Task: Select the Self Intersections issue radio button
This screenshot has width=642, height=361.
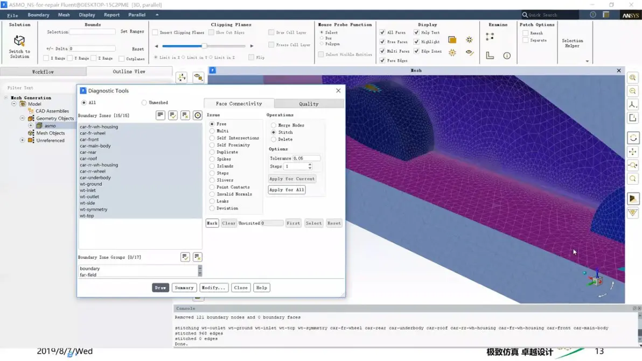Action: 212,138
